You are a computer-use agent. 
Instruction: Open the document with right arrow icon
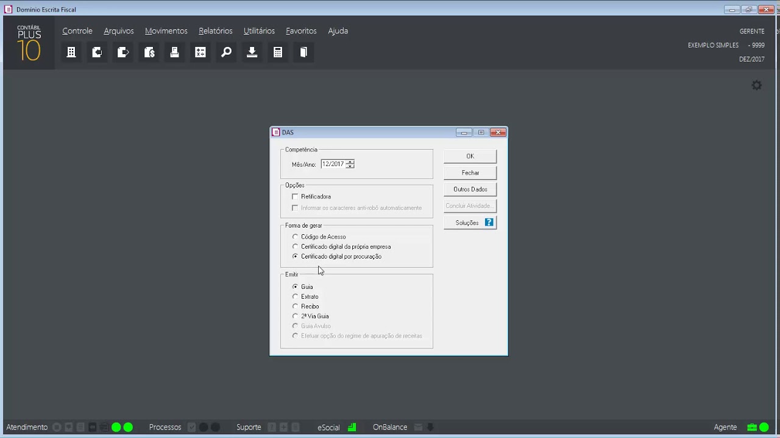(123, 52)
